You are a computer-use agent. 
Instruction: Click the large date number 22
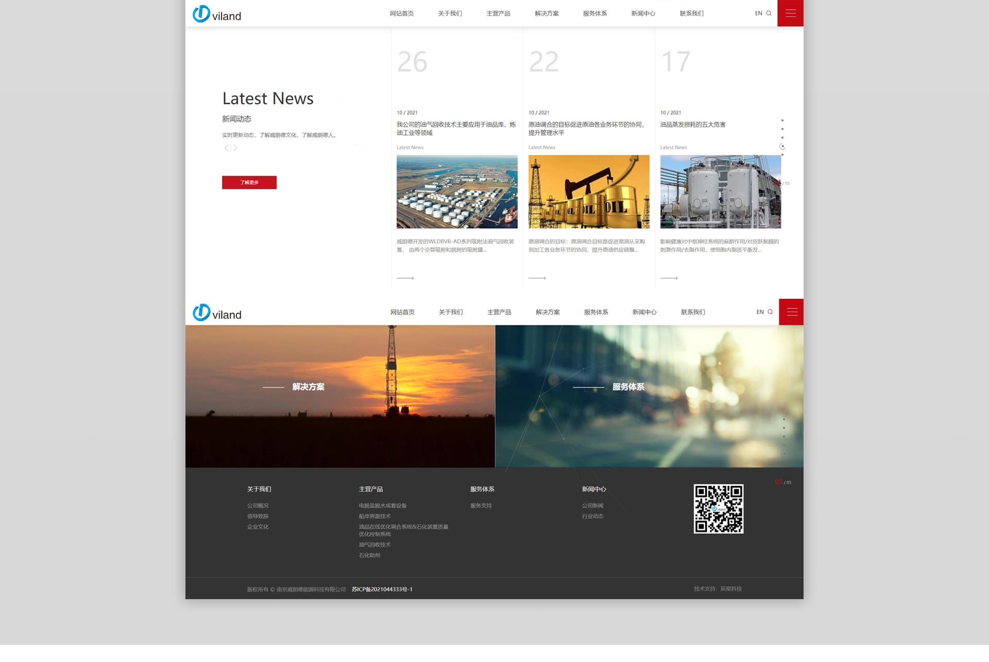coord(544,62)
